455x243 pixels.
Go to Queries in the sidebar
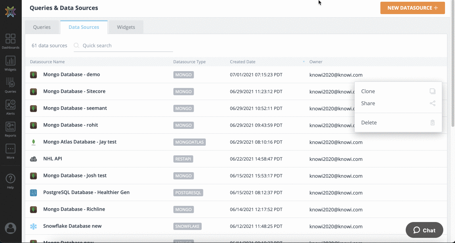[10, 85]
